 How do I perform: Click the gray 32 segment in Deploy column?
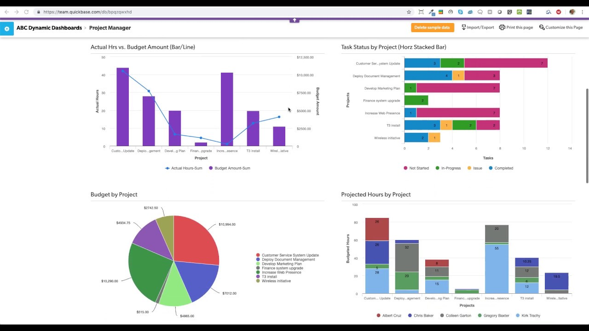(407, 257)
